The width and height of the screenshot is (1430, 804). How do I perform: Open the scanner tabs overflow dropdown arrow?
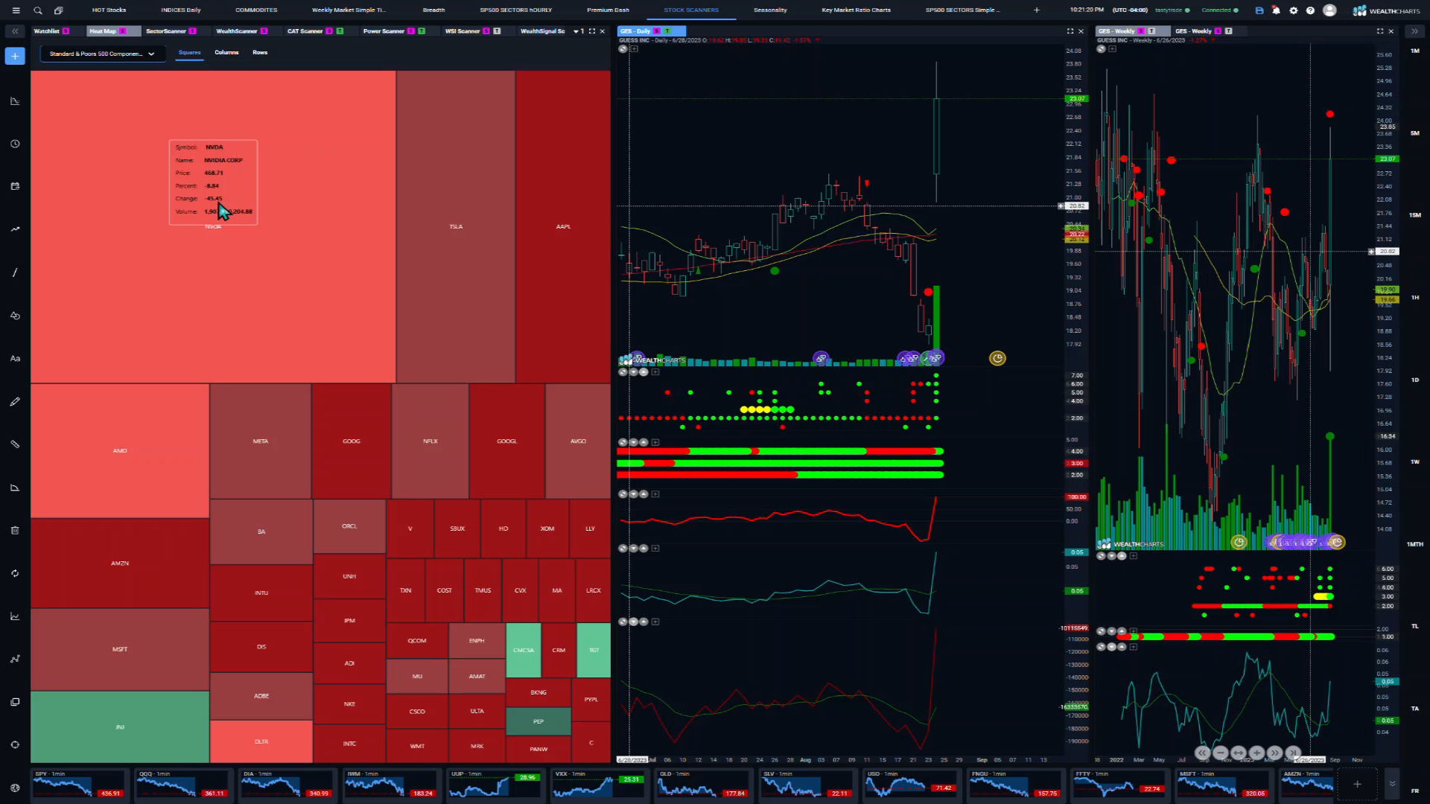(576, 31)
